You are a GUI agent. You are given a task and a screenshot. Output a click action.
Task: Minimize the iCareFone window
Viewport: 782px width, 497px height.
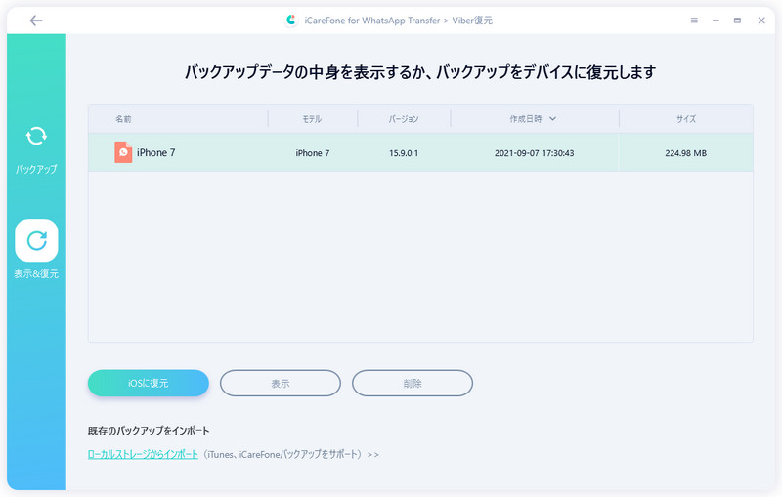click(716, 21)
